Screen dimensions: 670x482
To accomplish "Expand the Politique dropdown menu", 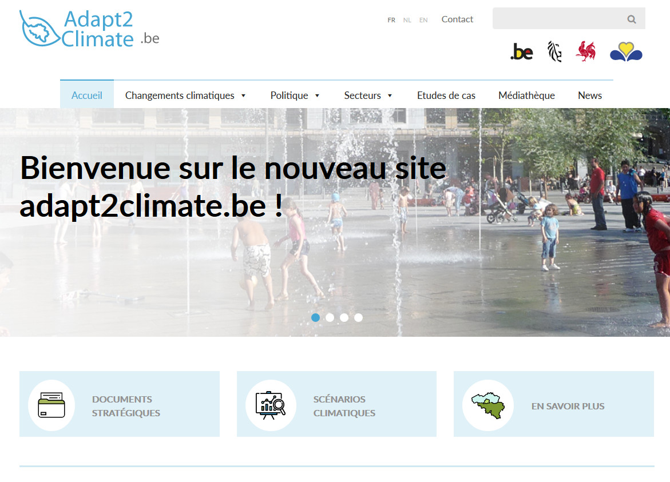I will [295, 95].
